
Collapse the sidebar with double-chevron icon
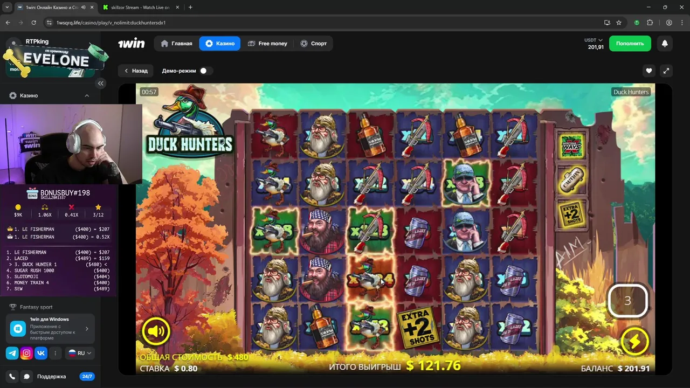pos(100,83)
